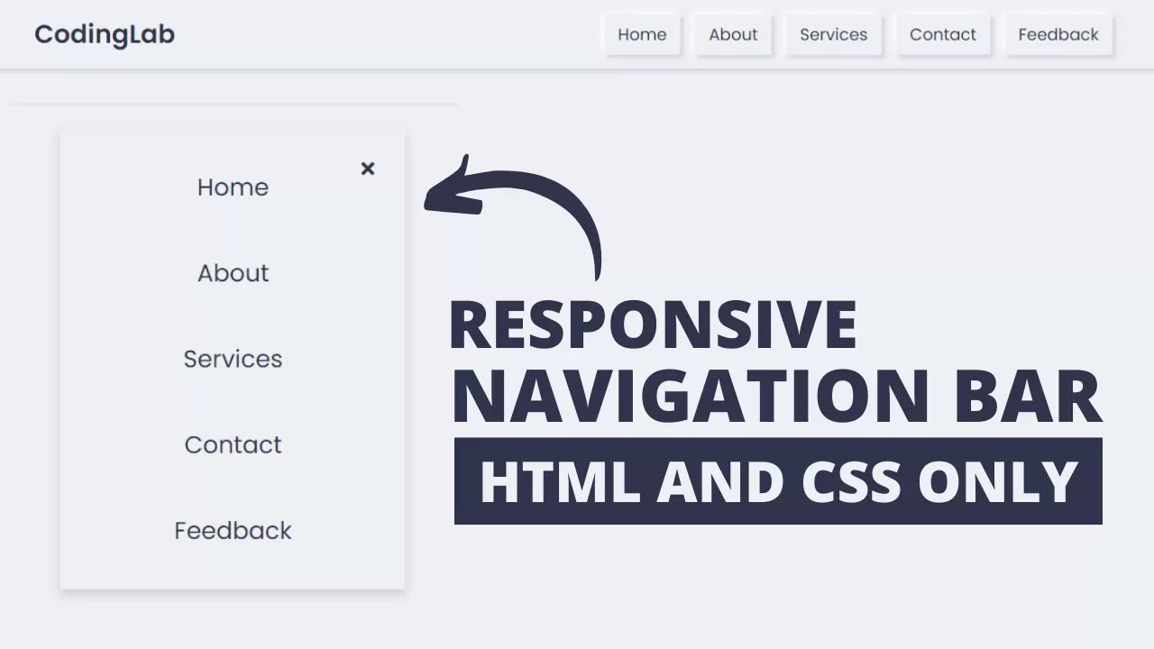Select About in the sidebar menu
1154x649 pixels.
point(233,273)
